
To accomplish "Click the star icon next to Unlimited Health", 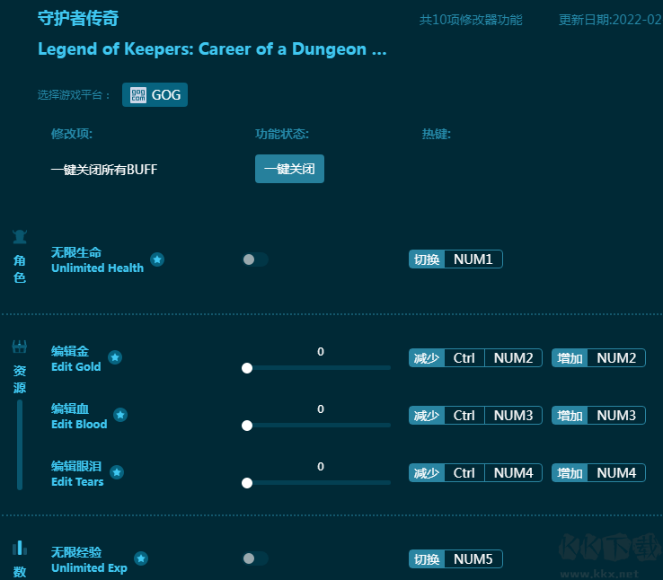I will tap(157, 259).
